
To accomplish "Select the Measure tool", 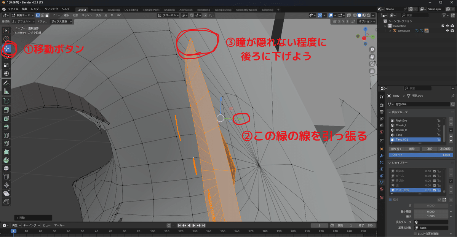I will [x=6, y=91].
